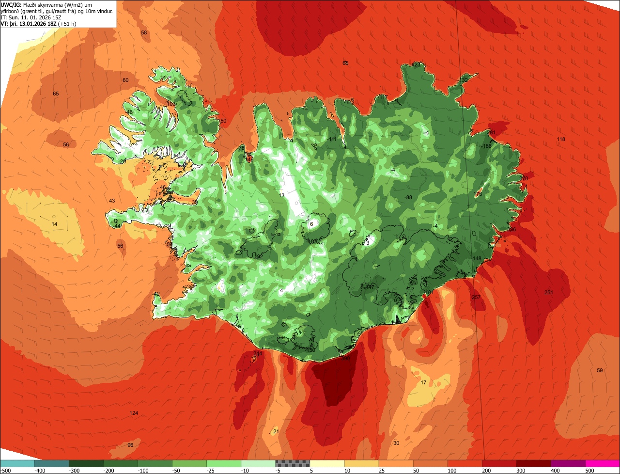Pick the magenta swatch after 500
The image size is (620, 474).
click(603, 463)
